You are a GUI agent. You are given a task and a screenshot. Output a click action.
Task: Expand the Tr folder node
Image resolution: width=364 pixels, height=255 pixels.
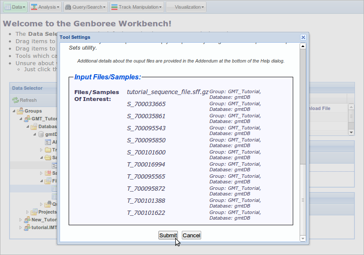[x=41, y=150]
